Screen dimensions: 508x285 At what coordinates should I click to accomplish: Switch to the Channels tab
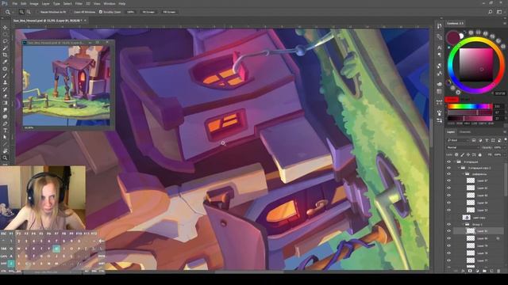[x=465, y=132]
